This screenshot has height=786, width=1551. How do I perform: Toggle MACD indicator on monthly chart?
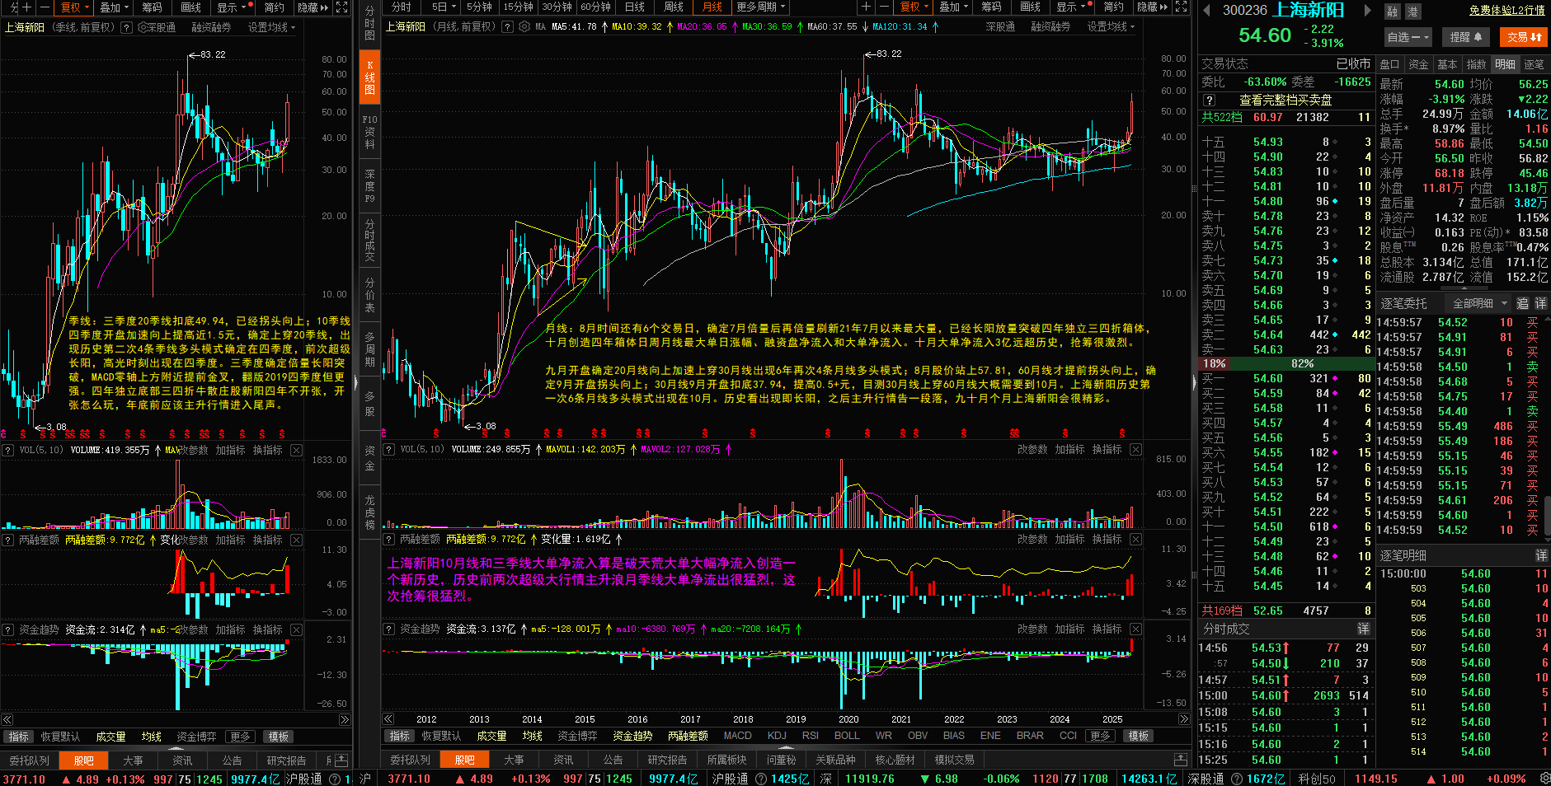tap(738, 736)
